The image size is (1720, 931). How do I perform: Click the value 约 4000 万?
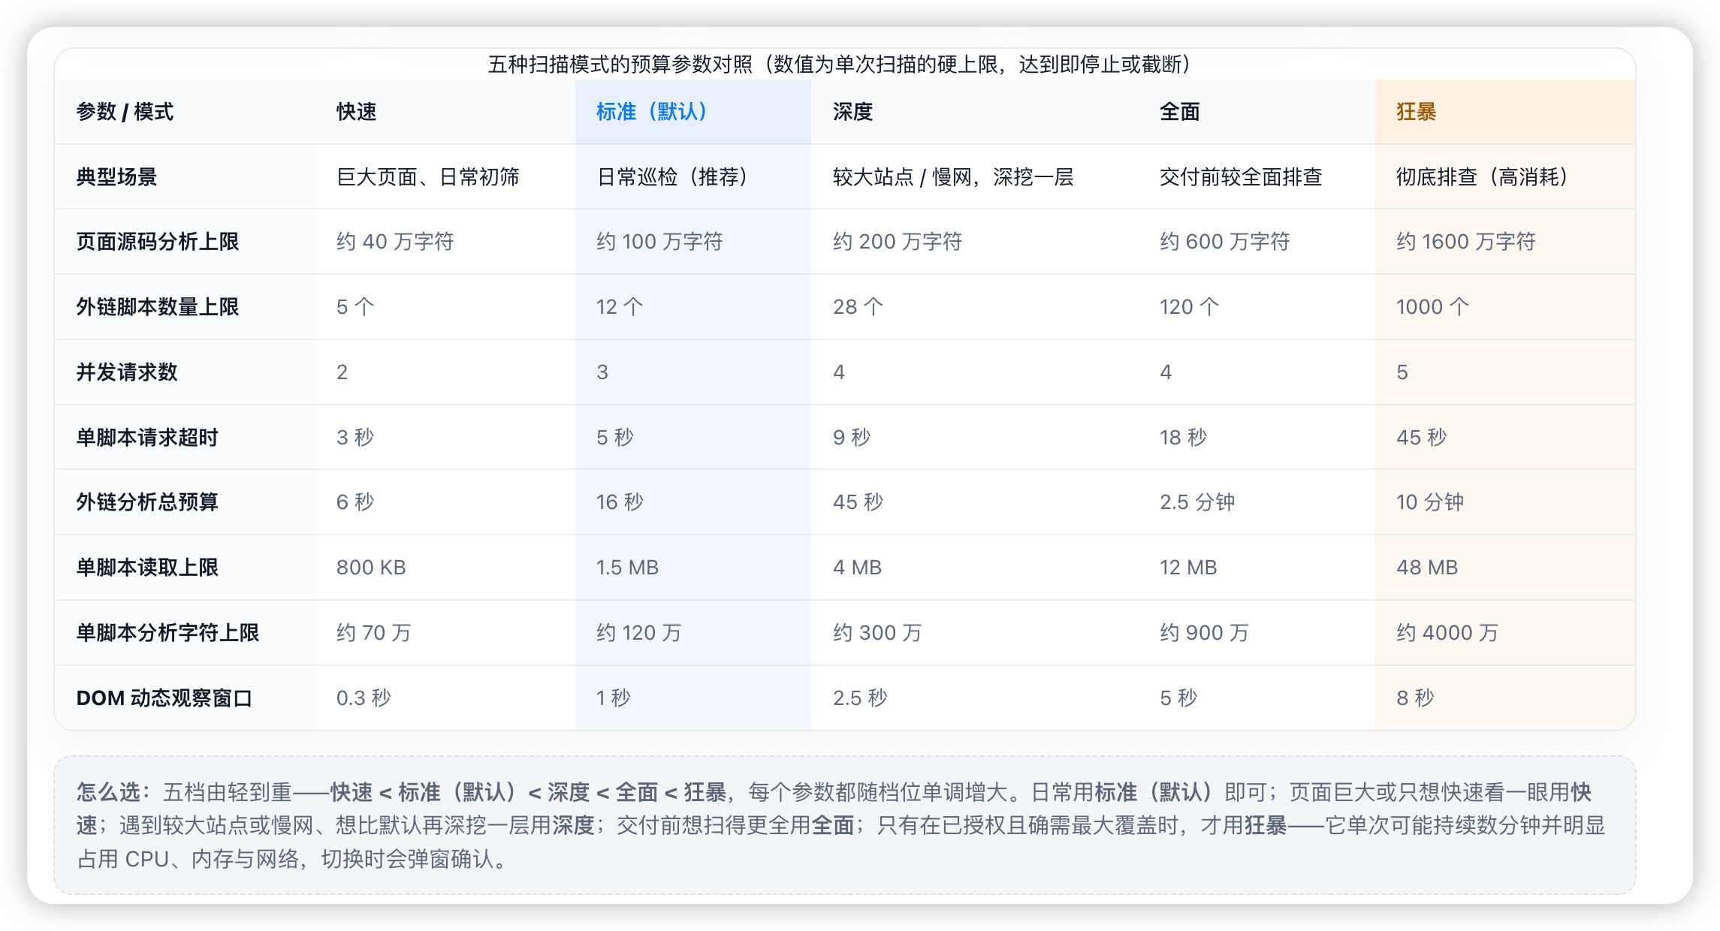click(1447, 633)
